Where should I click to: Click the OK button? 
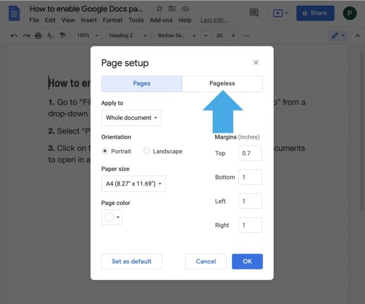tap(247, 261)
